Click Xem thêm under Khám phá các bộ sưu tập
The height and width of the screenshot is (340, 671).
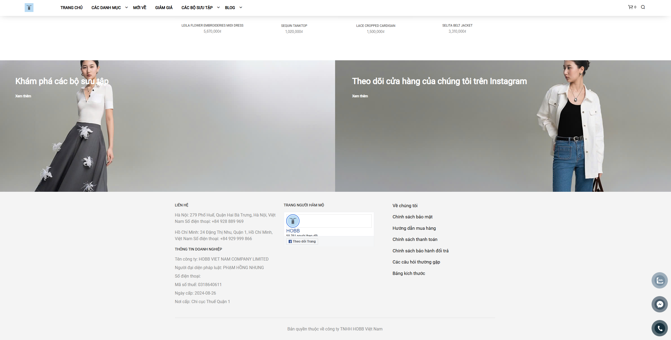23,96
